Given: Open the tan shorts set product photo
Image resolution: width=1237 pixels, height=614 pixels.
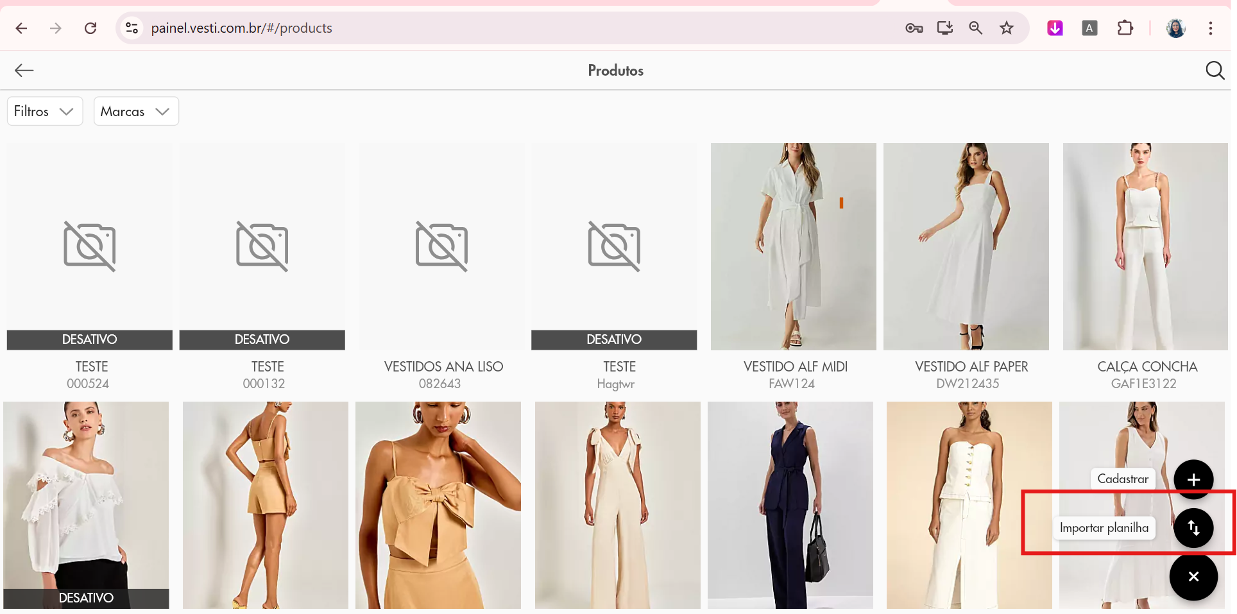Looking at the screenshot, I should 266,505.
